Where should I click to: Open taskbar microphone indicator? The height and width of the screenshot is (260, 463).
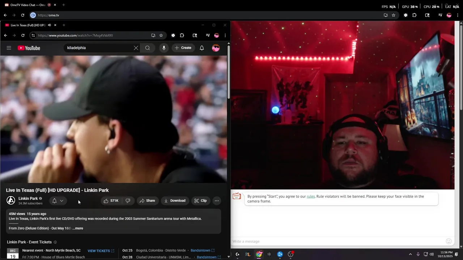coord(418,254)
